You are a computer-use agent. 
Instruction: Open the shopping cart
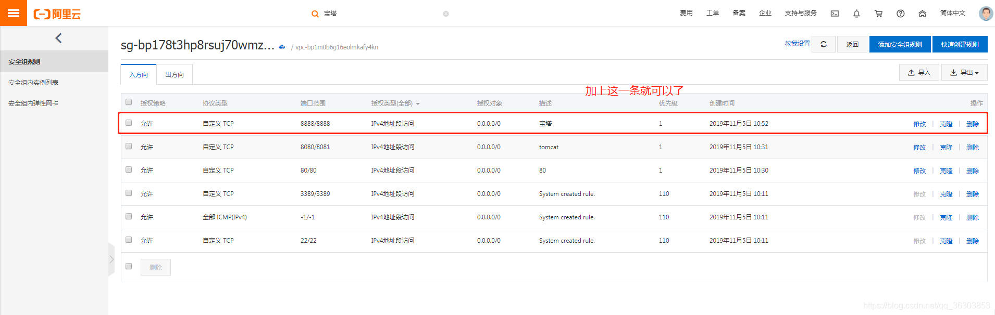[x=878, y=14]
